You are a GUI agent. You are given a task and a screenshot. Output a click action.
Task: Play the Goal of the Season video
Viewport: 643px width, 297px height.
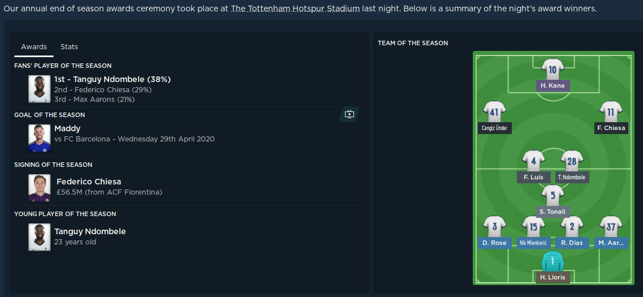[x=349, y=114]
